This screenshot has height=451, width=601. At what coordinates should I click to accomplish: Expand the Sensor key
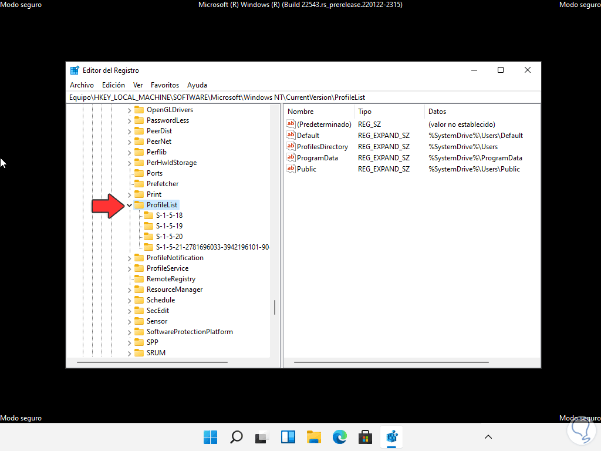coord(130,321)
